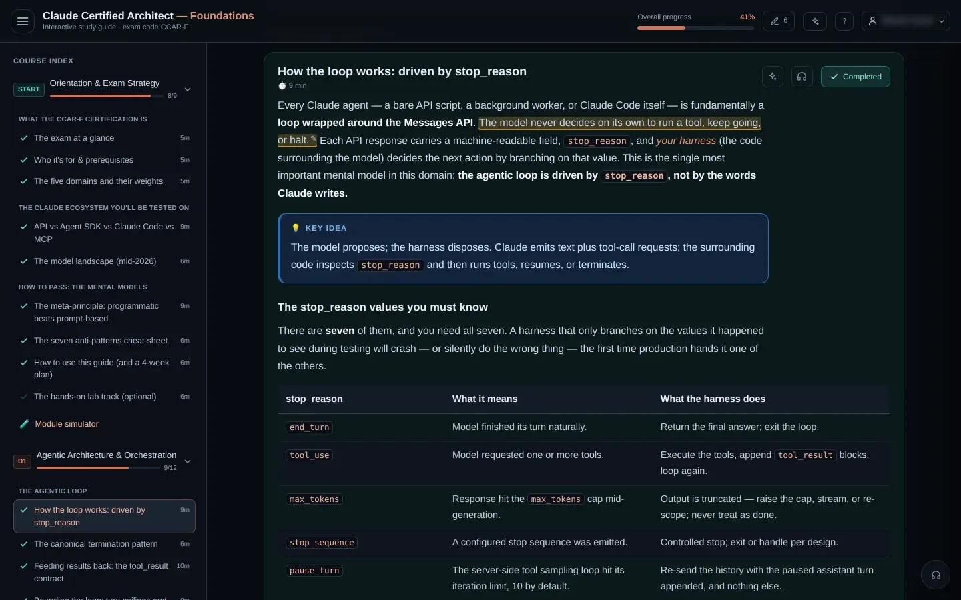Click the 41% progress percentage
The width and height of the screenshot is (961, 600).
(x=747, y=17)
